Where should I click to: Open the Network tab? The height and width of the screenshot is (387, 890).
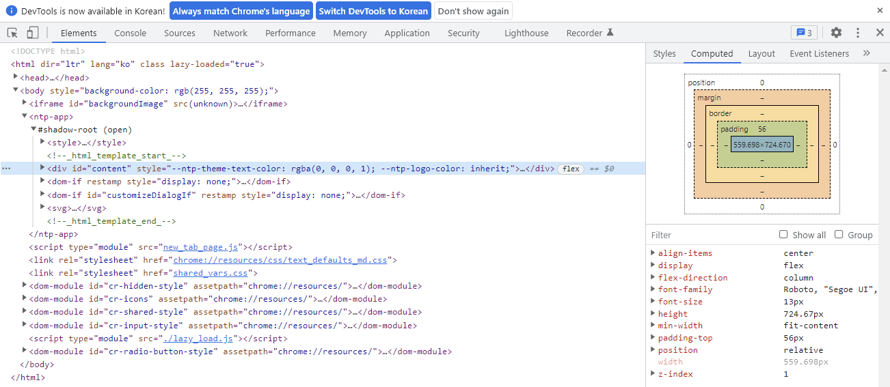pyautogui.click(x=230, y=33)
